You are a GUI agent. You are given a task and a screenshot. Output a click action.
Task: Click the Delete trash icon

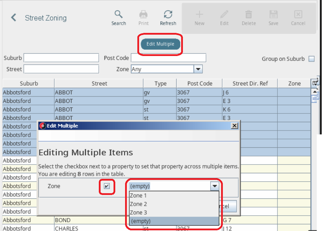pyautogui.click(x=249, y=18)
